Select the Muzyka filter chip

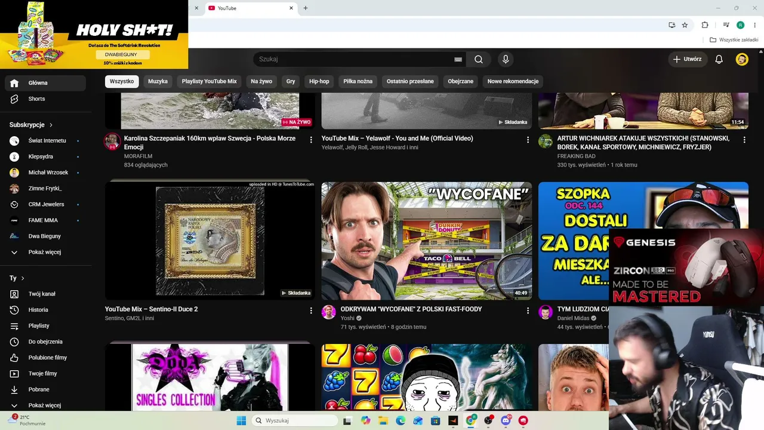(x=158, y=81)
